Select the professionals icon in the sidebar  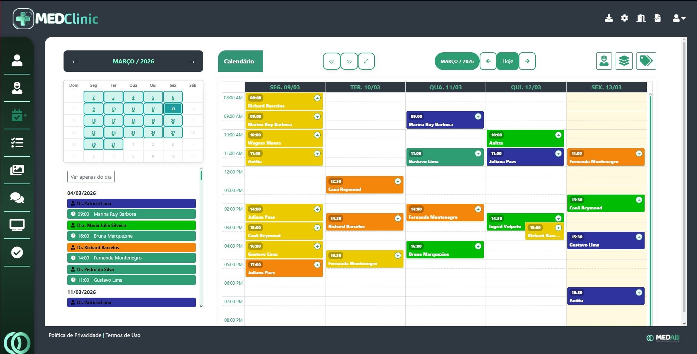pyautogui.click(x=17, y=88)
